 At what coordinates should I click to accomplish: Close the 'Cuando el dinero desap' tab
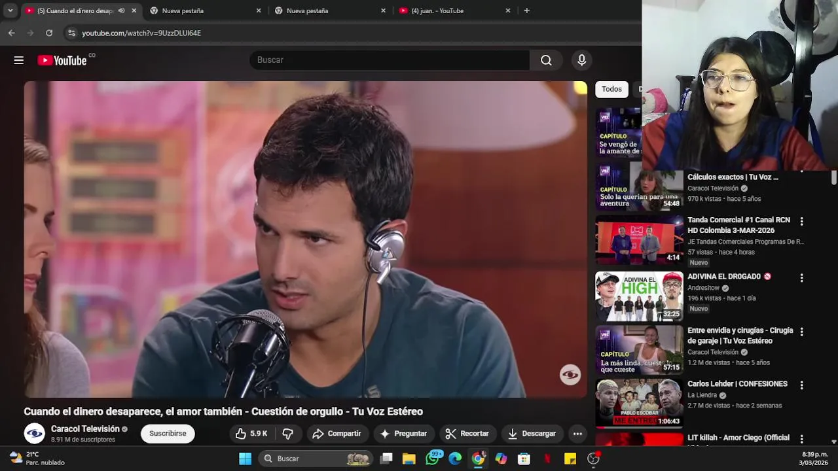(134, 10)
